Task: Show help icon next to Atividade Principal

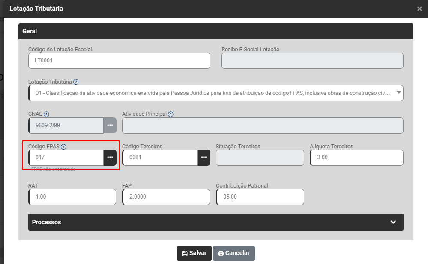Action: coord(171,114)
